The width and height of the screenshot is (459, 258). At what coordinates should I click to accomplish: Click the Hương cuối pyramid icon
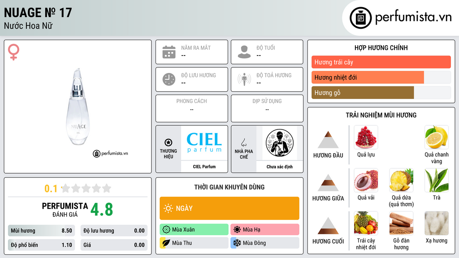click(x=328, y=226)
